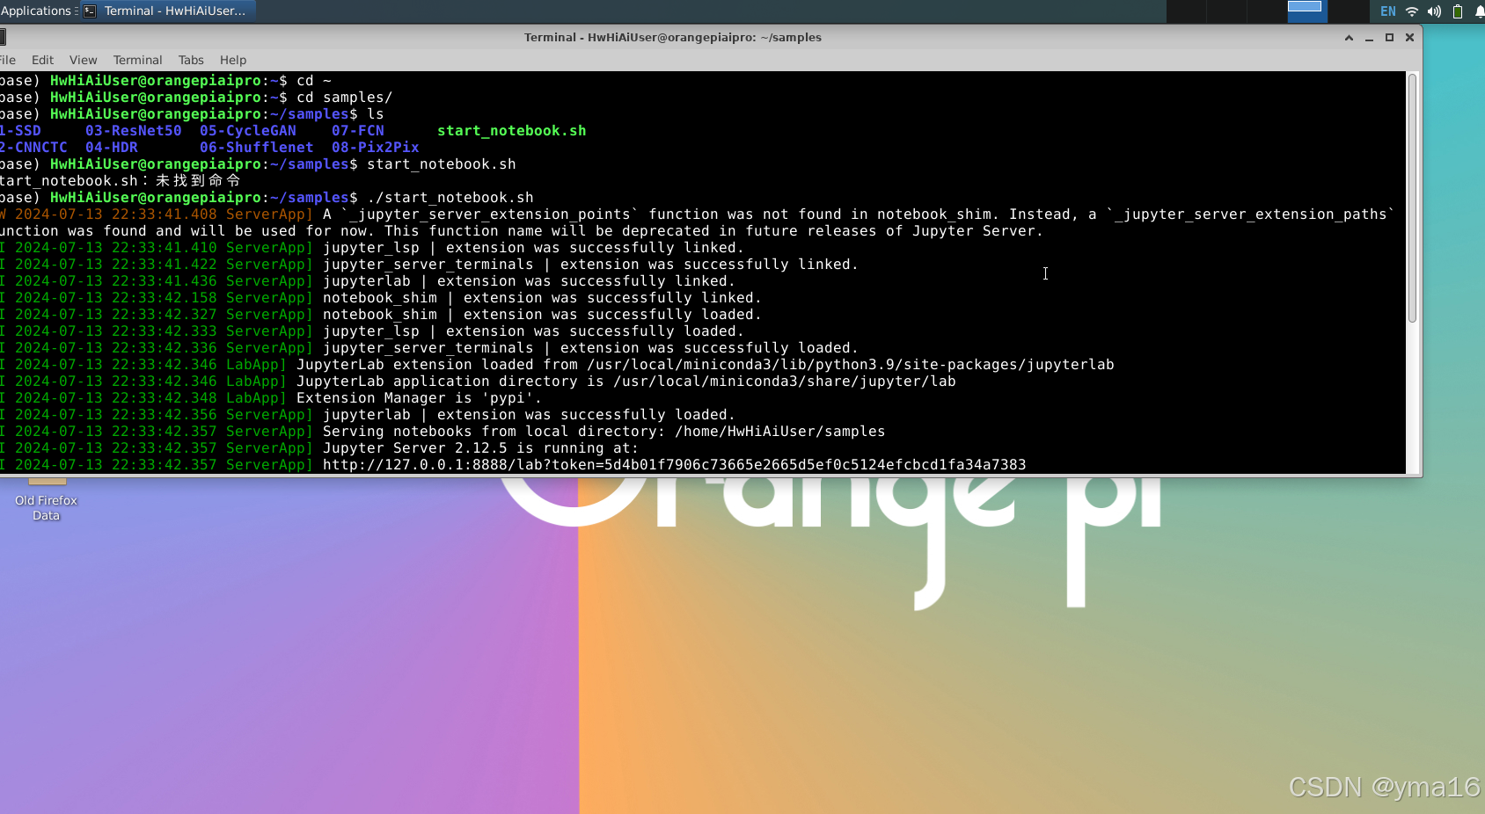Open the Applications menu in the top panel

click(x=36, y=11)
